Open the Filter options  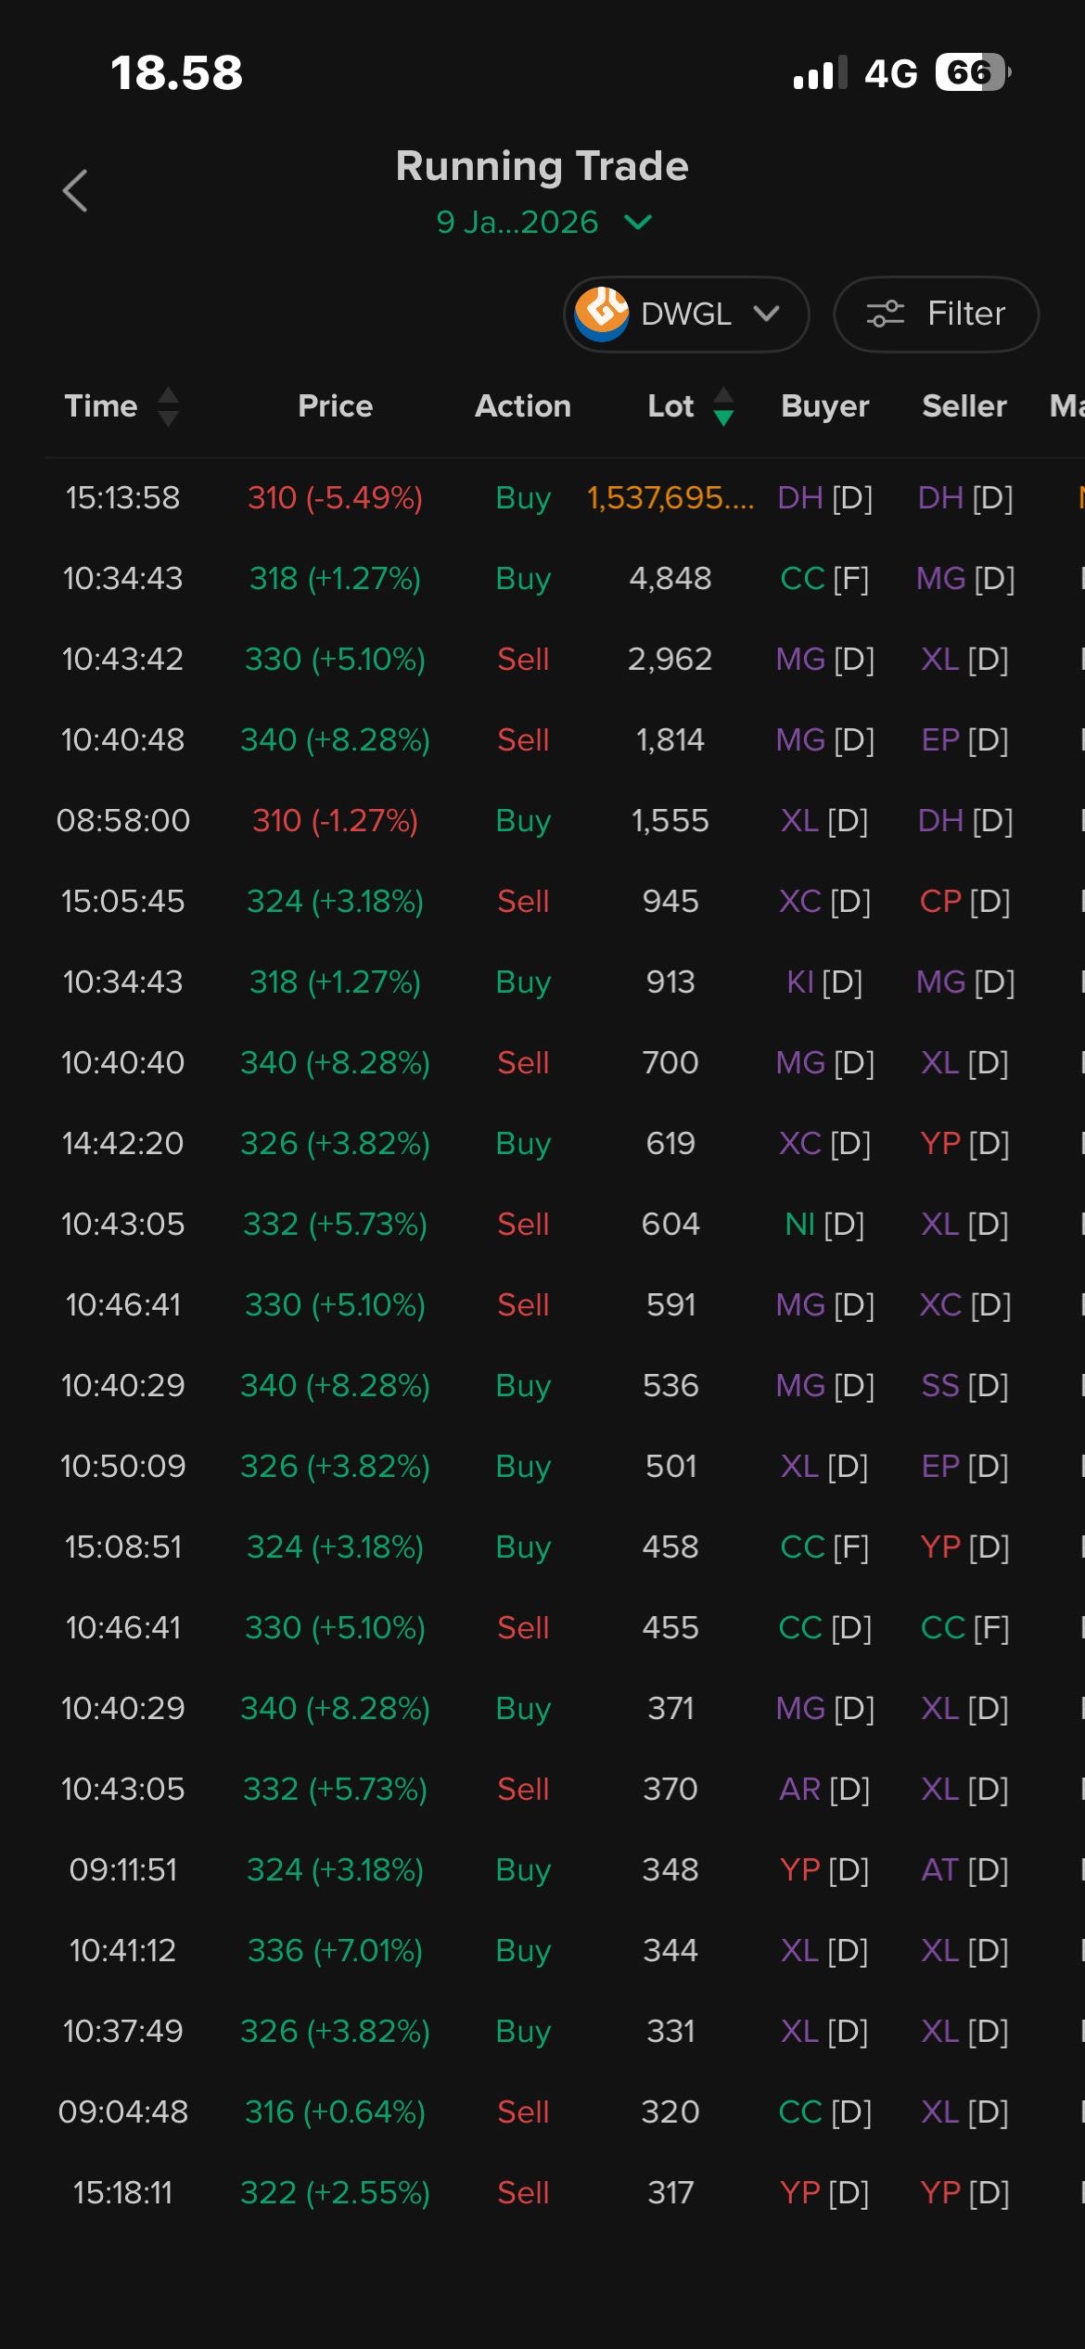[x=937, y=314]
